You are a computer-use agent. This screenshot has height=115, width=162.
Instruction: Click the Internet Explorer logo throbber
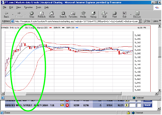(x=157, y=7)
